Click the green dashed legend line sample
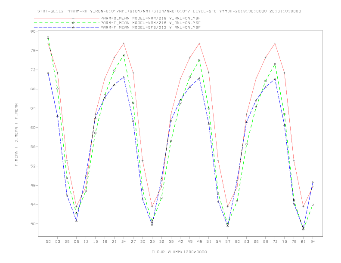341x263 pixels. point(67,23)
